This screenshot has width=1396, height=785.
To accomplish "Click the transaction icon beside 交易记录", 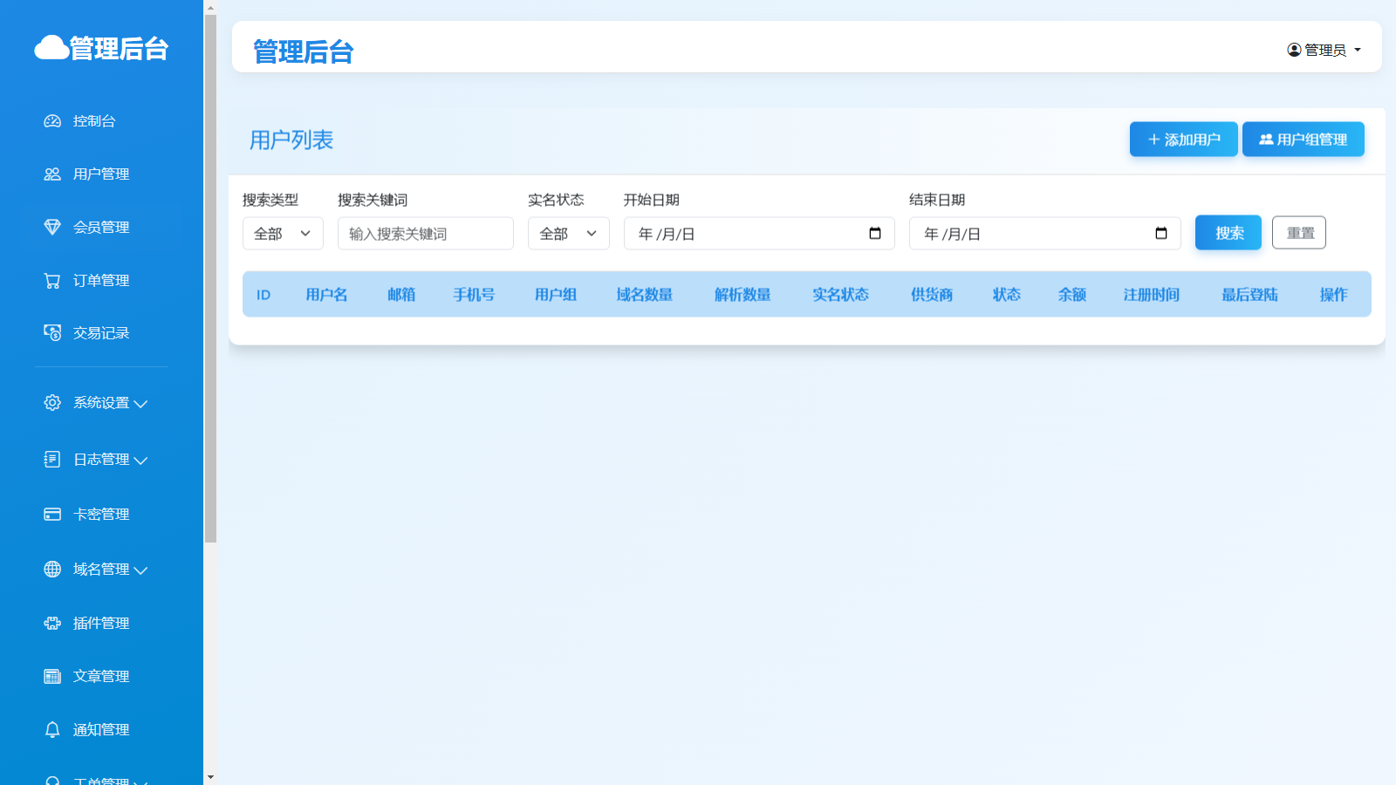I will pos(52,333).
